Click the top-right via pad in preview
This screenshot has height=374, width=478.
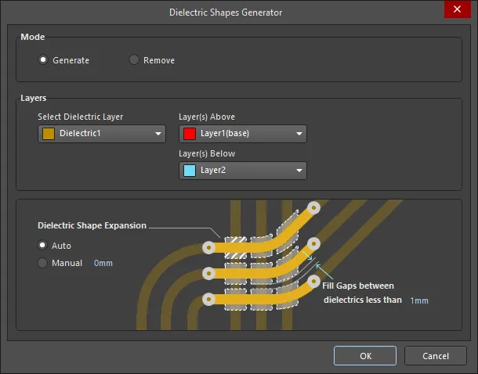[x=313, y=208]
